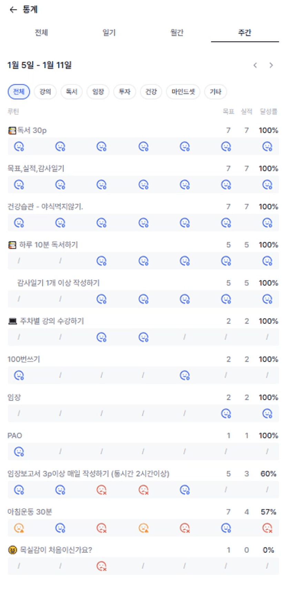The width and height of the screenshot is (285, 593).
Task: Click the book icon beside 하루 10분 독서하기
Action: pos(12,245)
